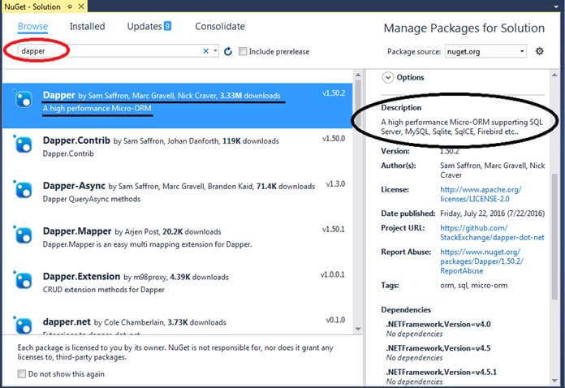The image size is (565, 388).
Task: Click '.NETFramework,Version=v4.5.1' dependency entry
Action: (441, 372)
